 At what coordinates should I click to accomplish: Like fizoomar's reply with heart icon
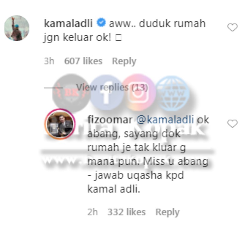click(x=232, y=123)
